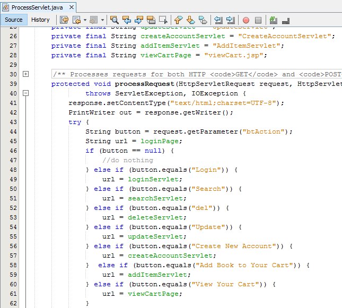Click Previous Bookmark icon
Screen dimensions: 342x308
[178, 20]
